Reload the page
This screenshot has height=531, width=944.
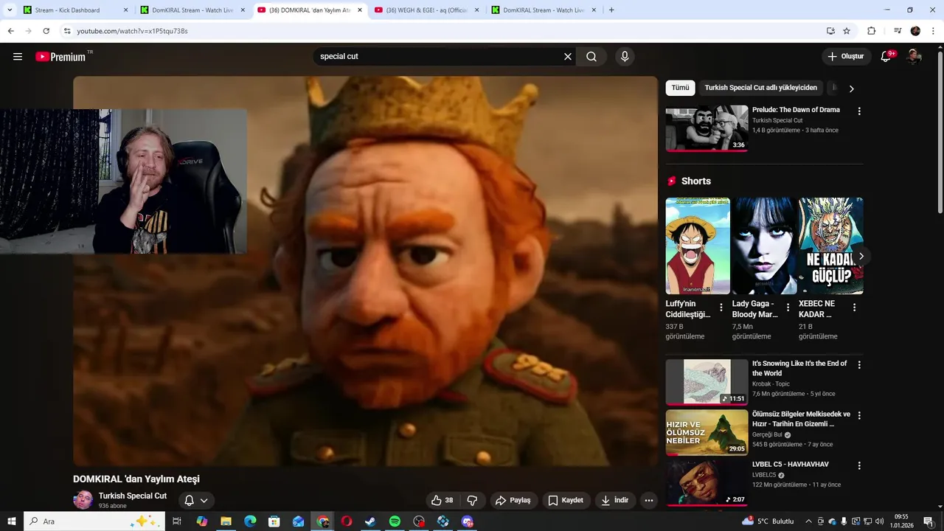click(x=46, y=31)
